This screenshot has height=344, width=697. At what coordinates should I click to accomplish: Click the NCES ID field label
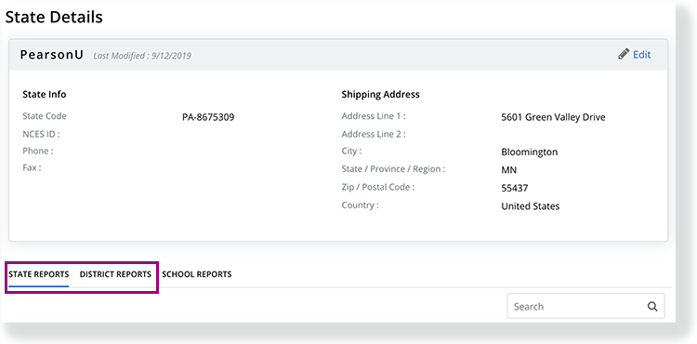tap(41, 134)
